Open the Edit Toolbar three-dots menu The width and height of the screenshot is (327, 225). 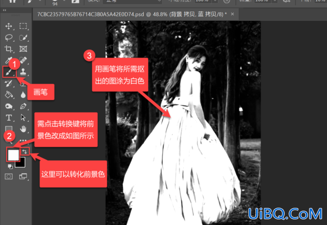23,140
